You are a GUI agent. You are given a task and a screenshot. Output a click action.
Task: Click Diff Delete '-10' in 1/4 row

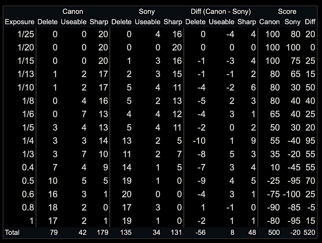(199, 141)
